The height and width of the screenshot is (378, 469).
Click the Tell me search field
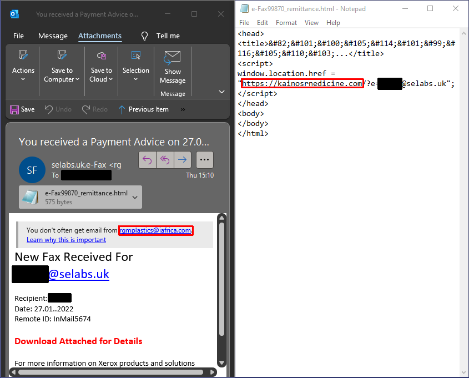tap(168, 36)
